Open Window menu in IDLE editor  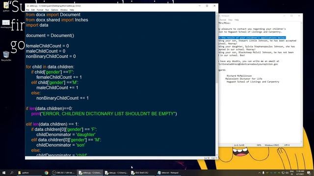tap(64, 10)
